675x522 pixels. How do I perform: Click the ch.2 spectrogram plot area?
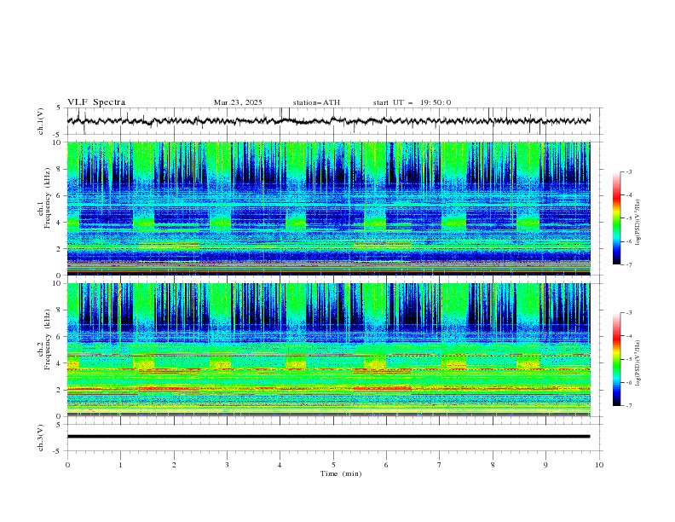[x=328, y=350]
